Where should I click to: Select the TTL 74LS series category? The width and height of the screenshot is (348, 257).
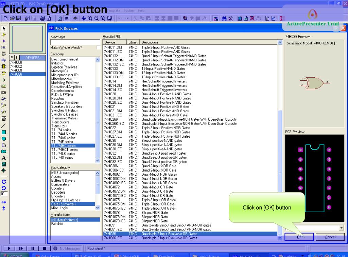(73, 154)
